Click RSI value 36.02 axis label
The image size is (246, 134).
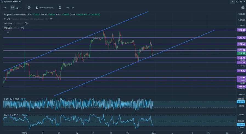(241, 125)
